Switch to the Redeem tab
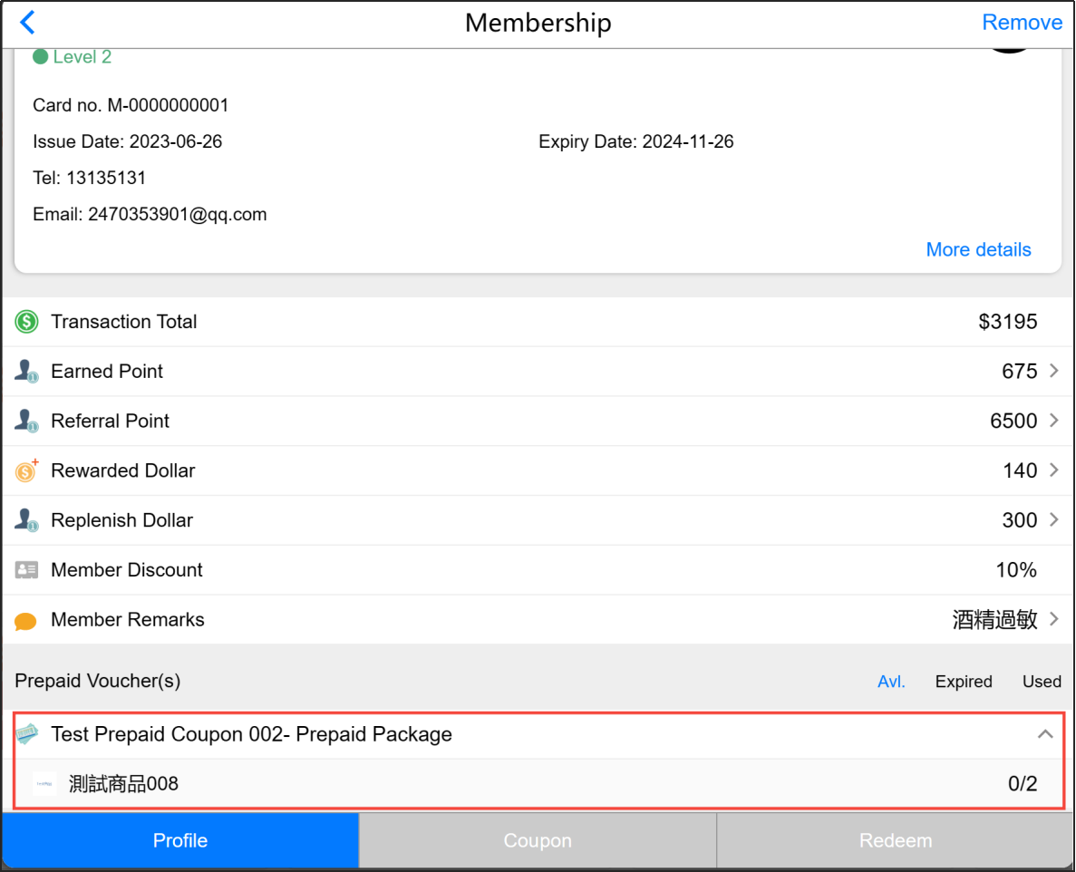 (x=896, y=840)
